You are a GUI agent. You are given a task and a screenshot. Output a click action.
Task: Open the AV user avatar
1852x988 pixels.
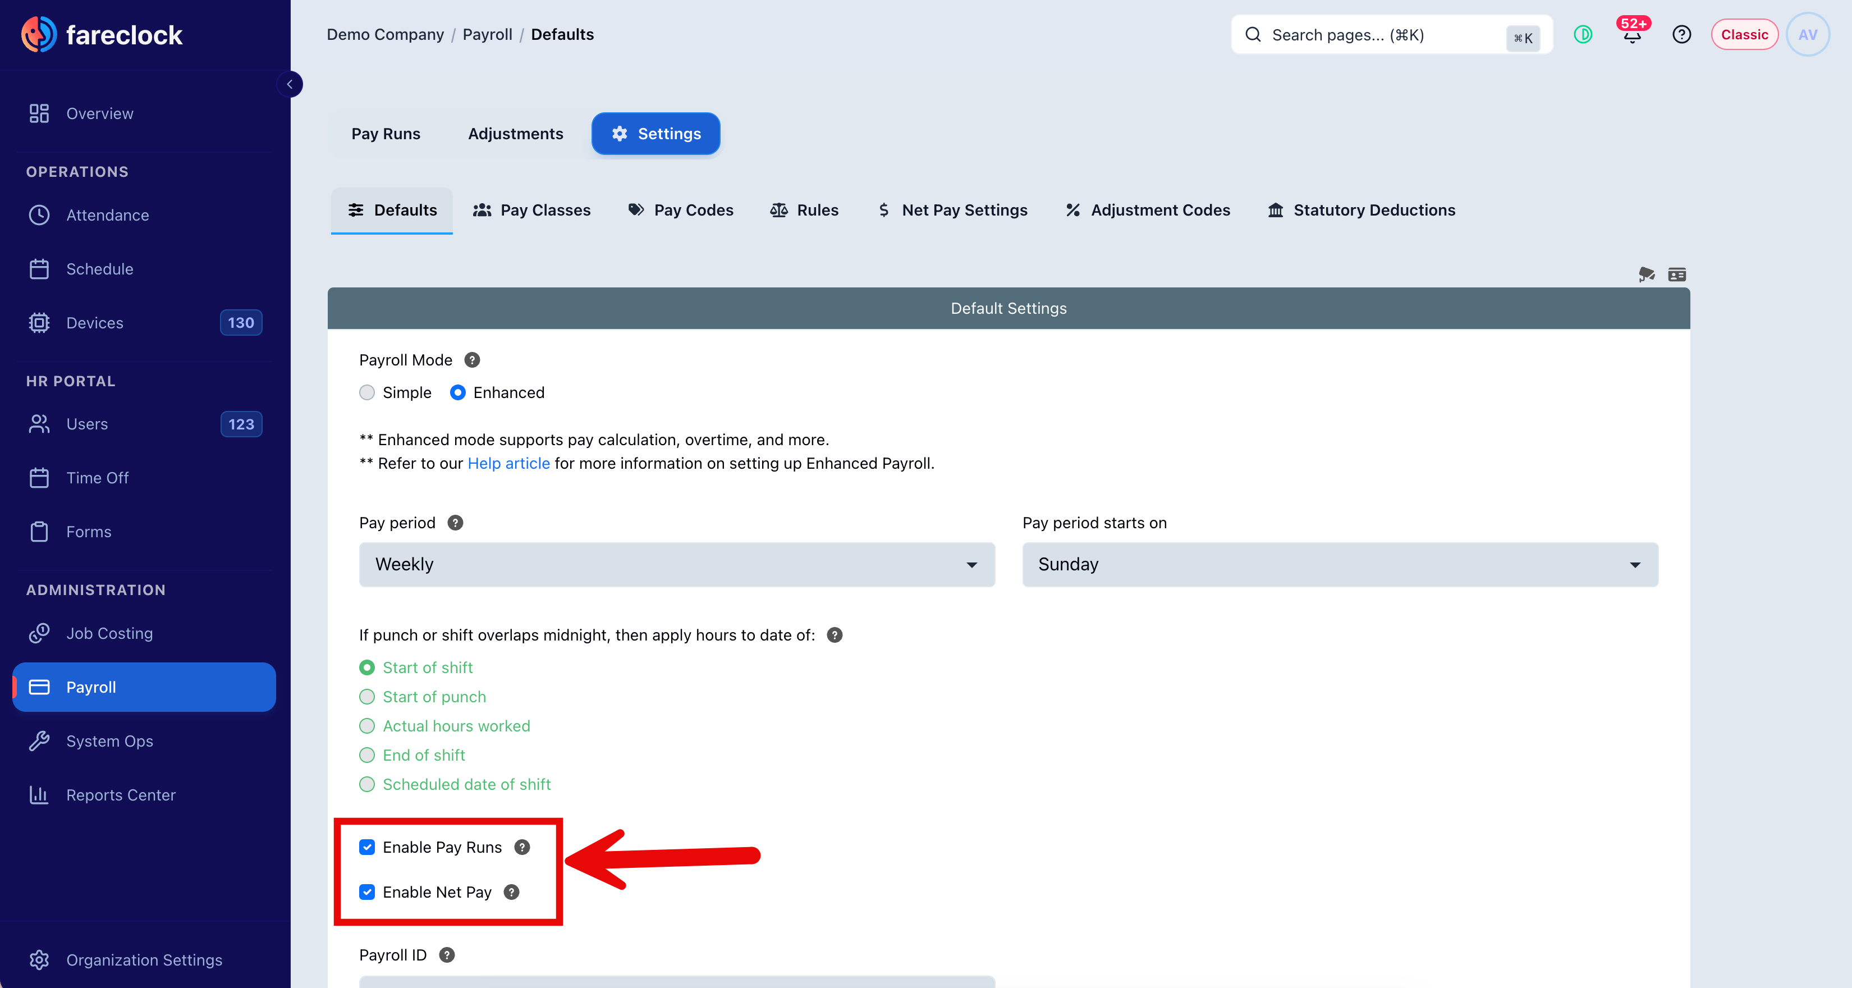1808,34
